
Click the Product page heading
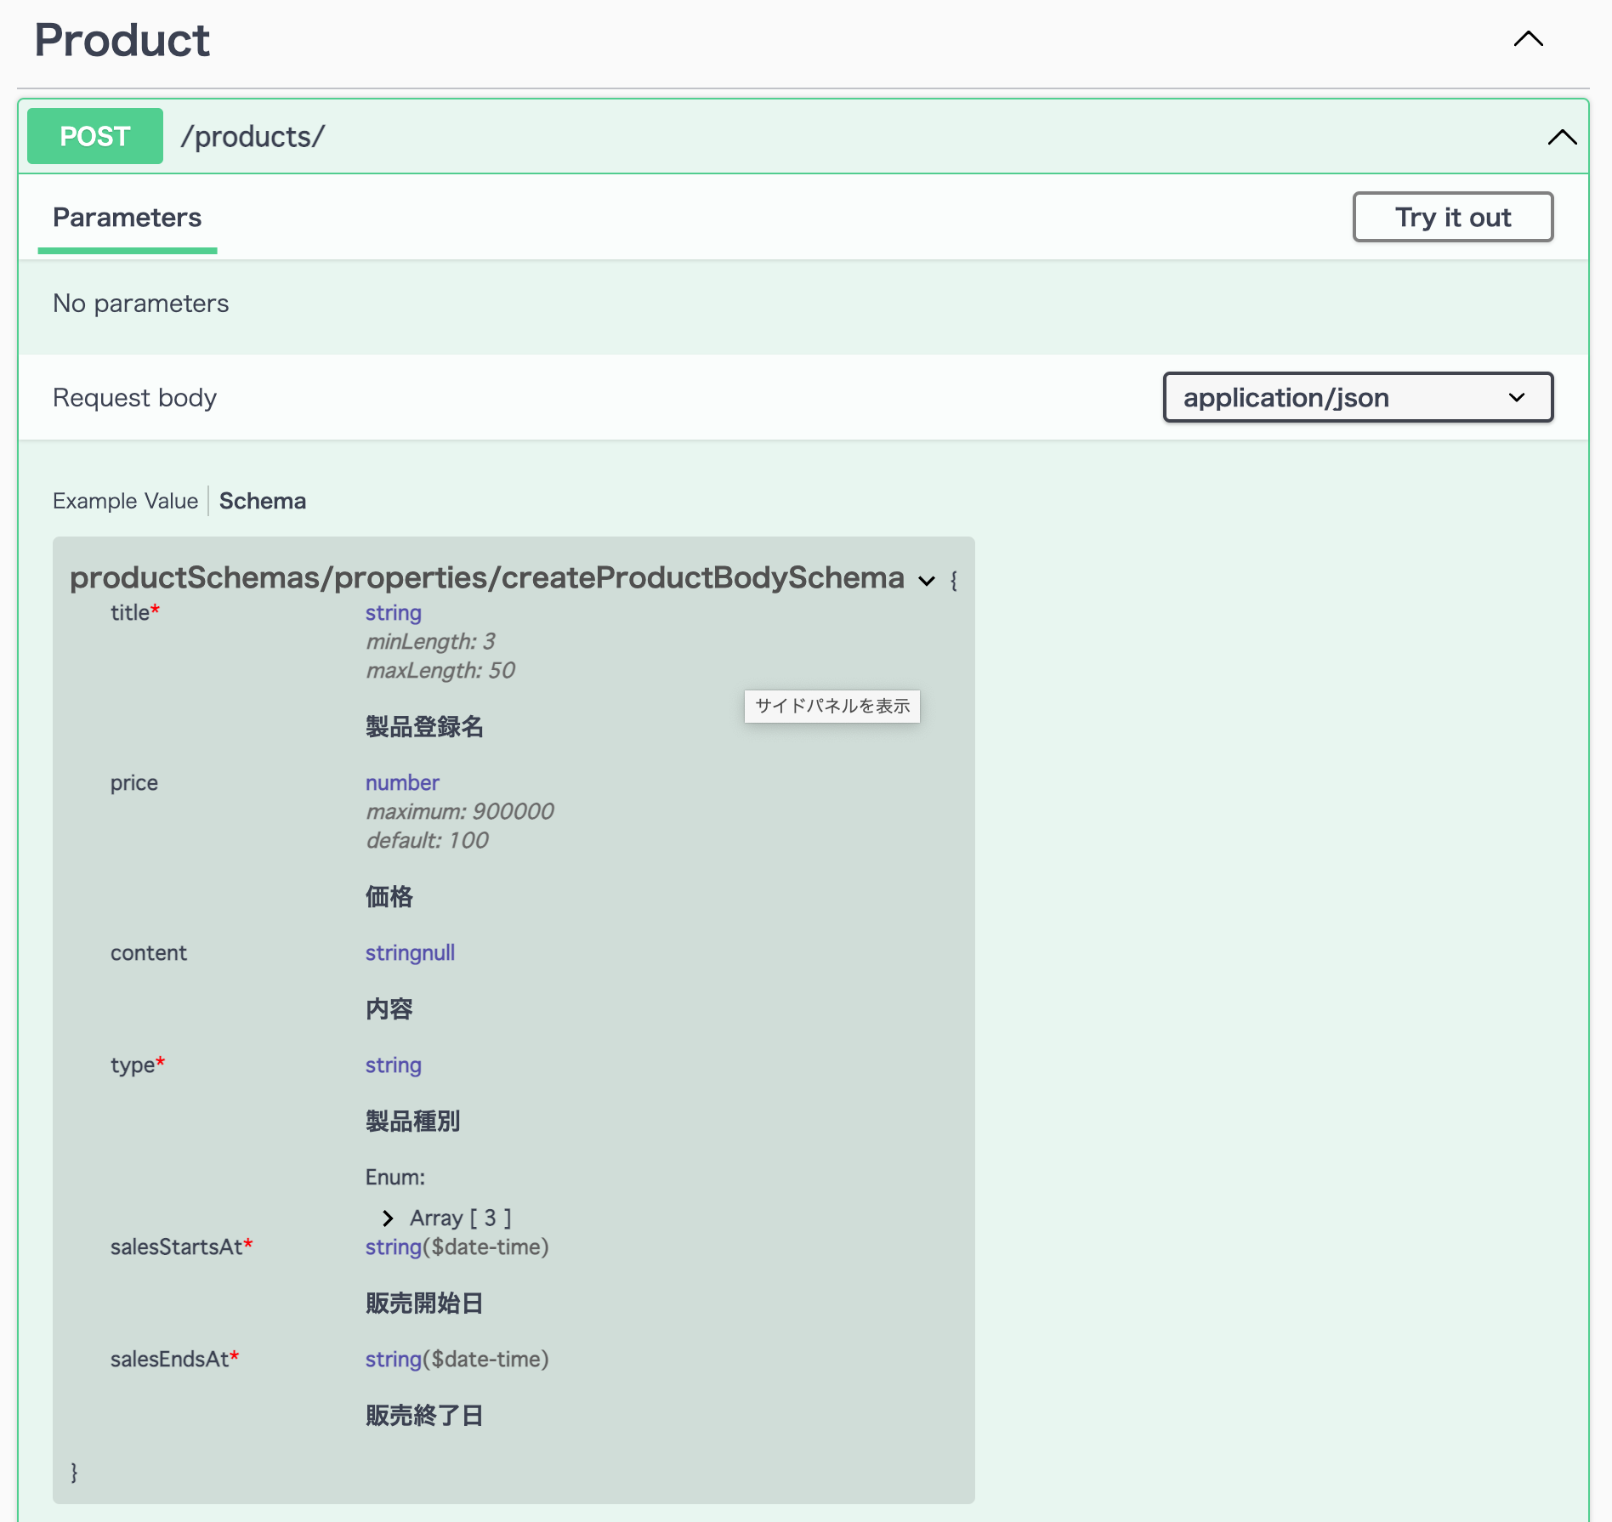pyautogui.click(x=121, y=38)
